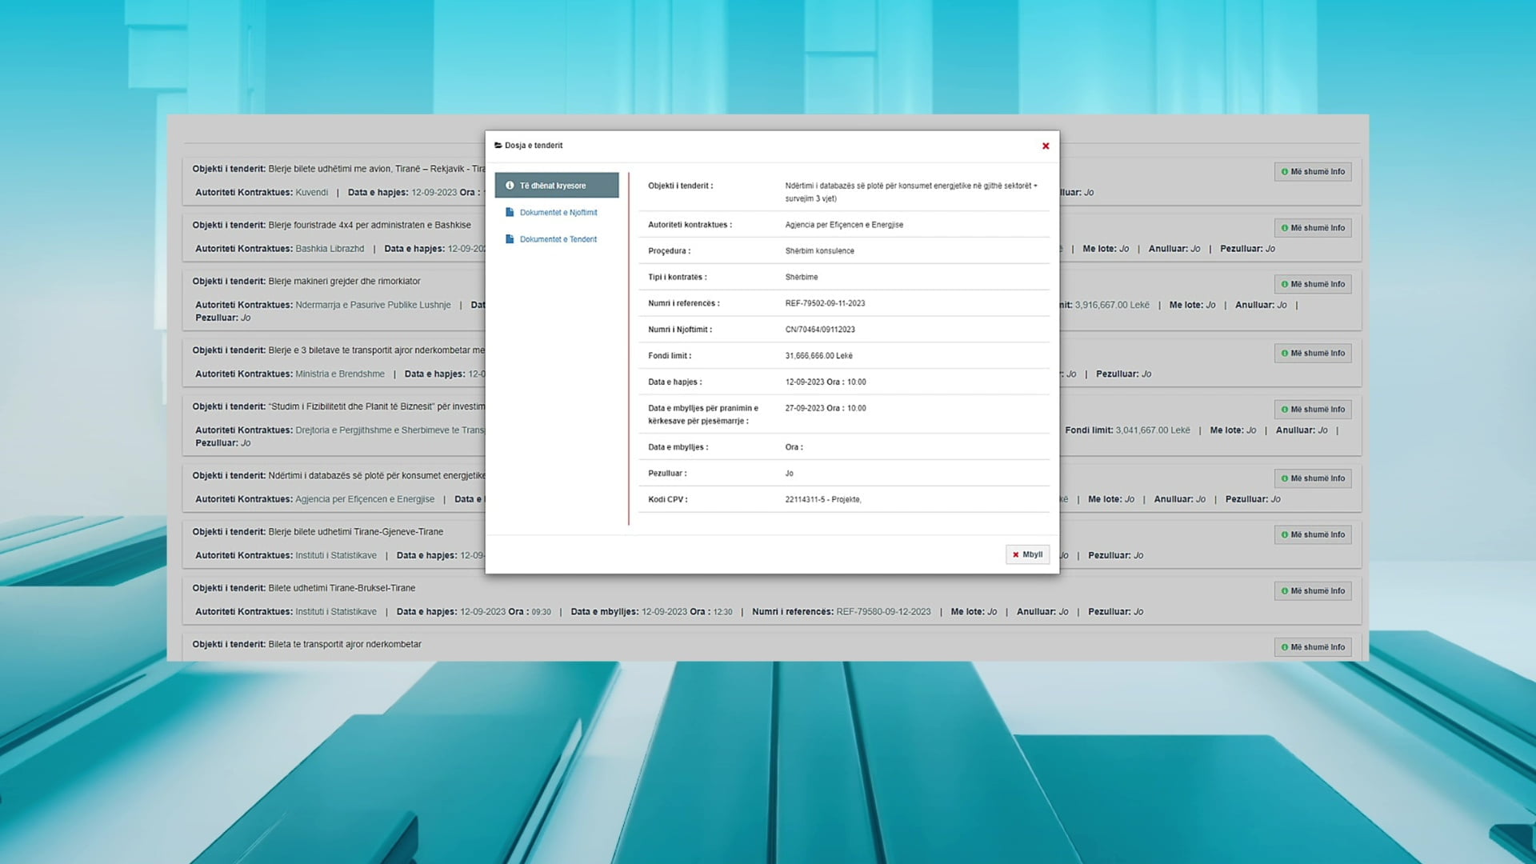Select Të dhënat kryesore tab
Screen dimensions: 1536x864
pyautogui.click(x=556, y=186)
